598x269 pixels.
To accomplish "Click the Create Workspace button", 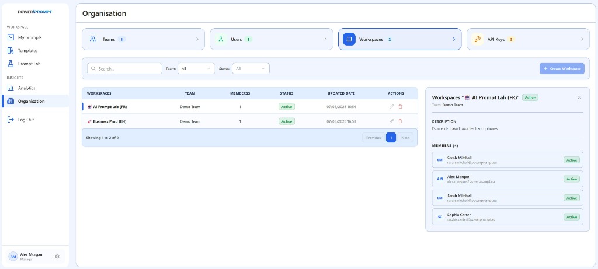I will [x=562, y=69].
